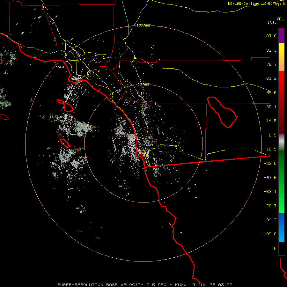The width and height of the screenshot is (287, 287).
Task: Click the purple segment of the color bar
Action: 282,35
